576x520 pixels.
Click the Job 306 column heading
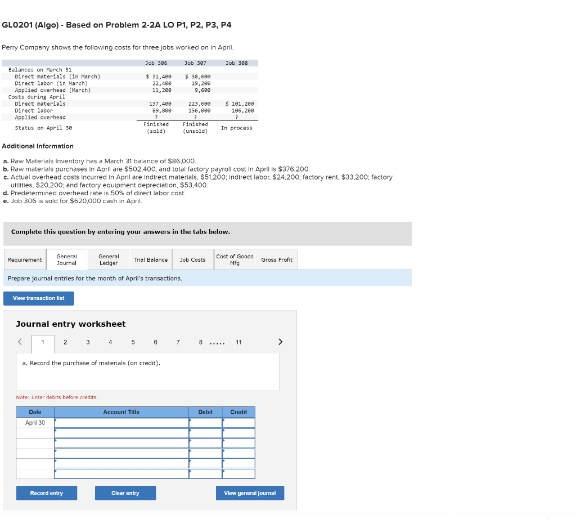coord(156,63)
